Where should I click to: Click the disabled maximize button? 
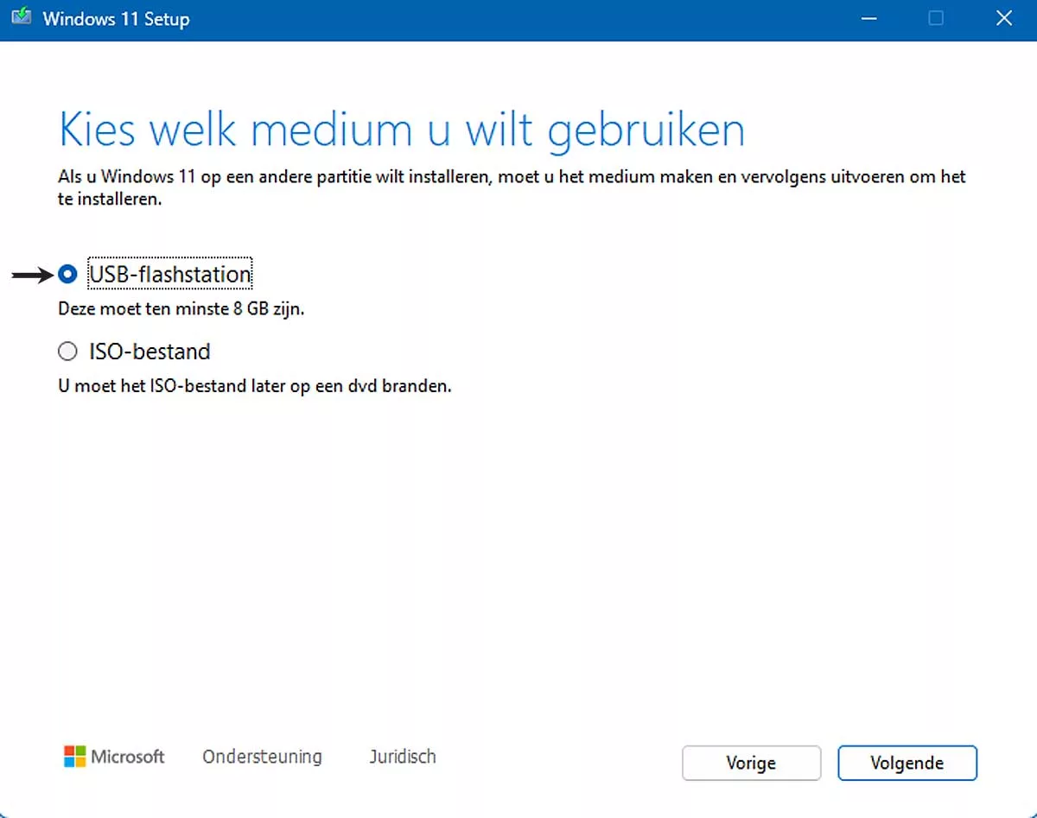[x=936, y=18]
